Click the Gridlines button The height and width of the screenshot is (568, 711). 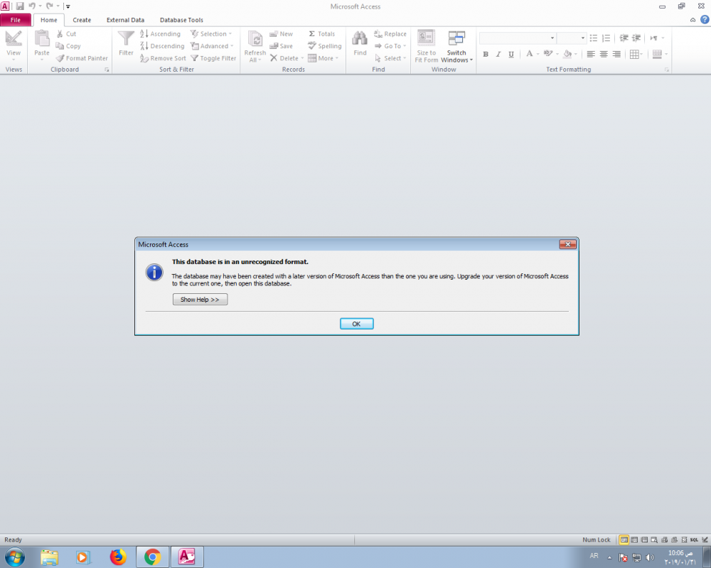click(x=634, y=55)
